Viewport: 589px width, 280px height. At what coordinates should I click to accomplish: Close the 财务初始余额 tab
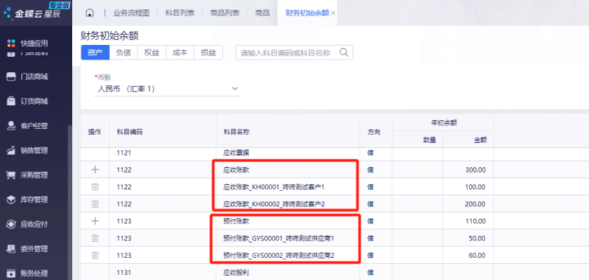point(334,13)
